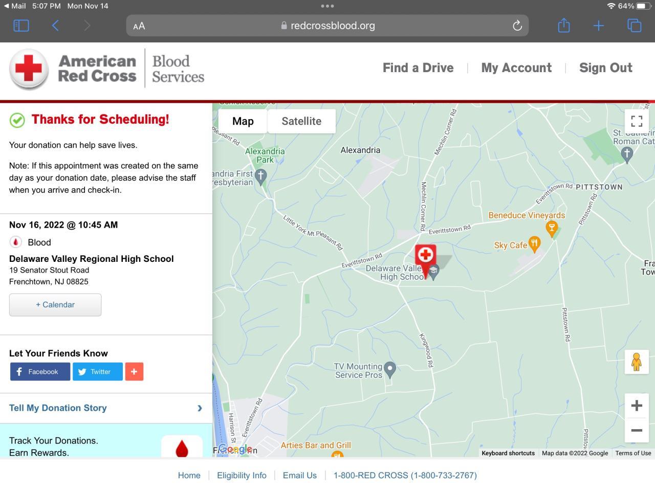Select Sky Cafe restaurant pin
655x491 pixels.
click(x=534, y=244)
